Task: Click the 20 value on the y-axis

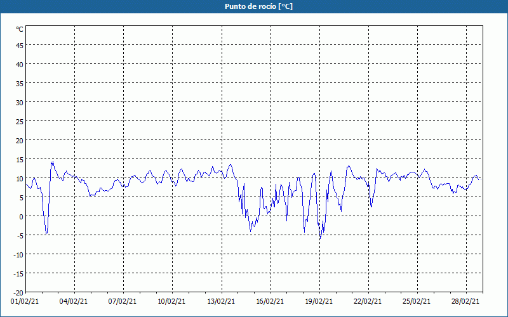Action: tap(20, 141)
